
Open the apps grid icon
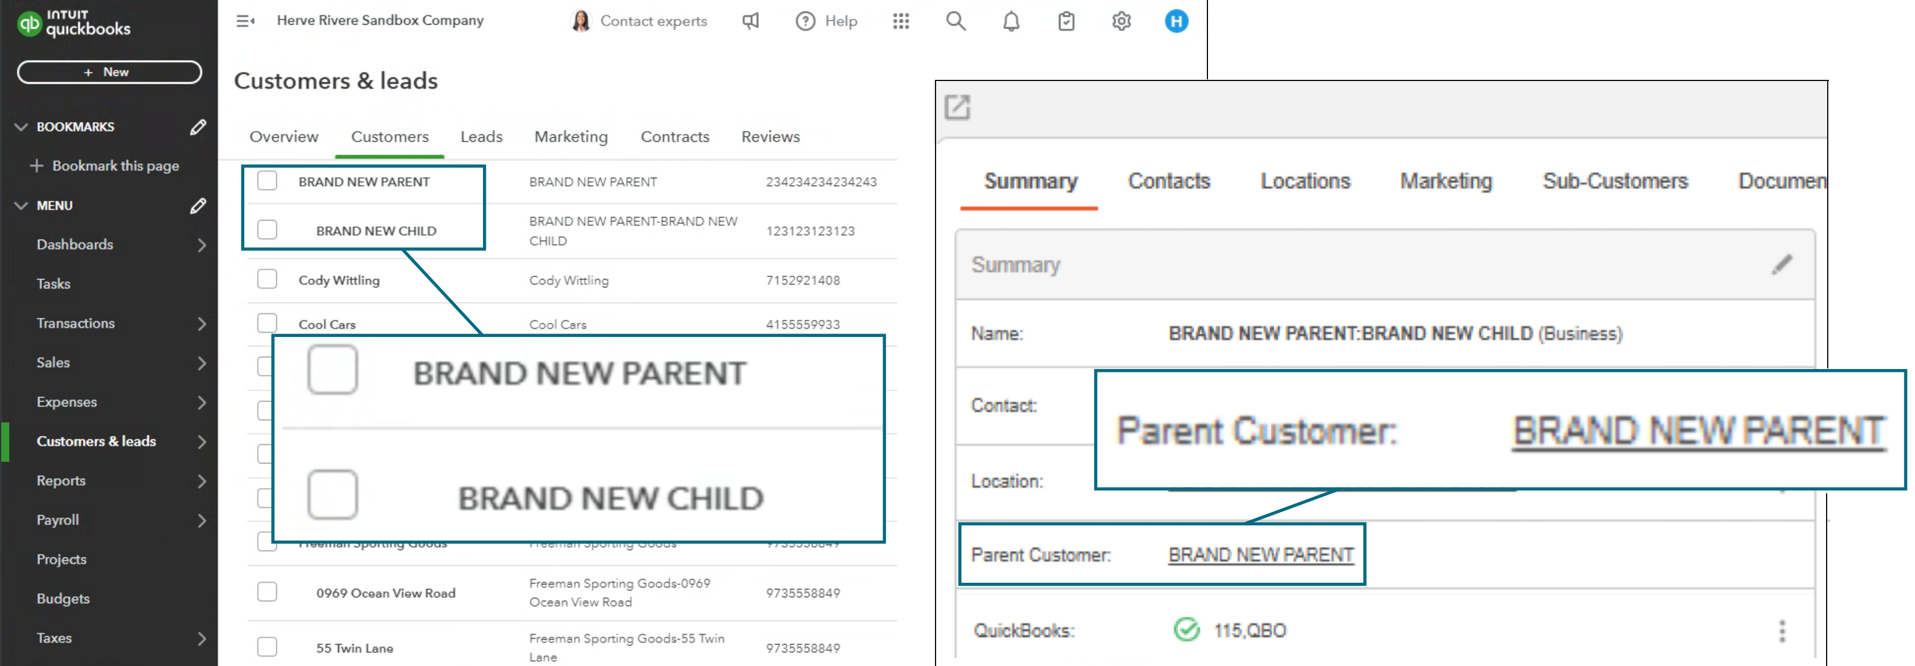point(900,21)
